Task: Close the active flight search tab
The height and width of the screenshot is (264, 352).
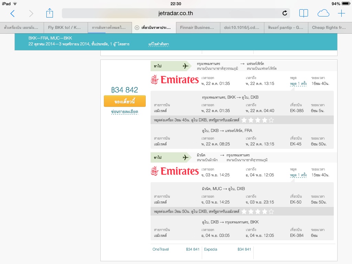Action: (x=137, y=27)
